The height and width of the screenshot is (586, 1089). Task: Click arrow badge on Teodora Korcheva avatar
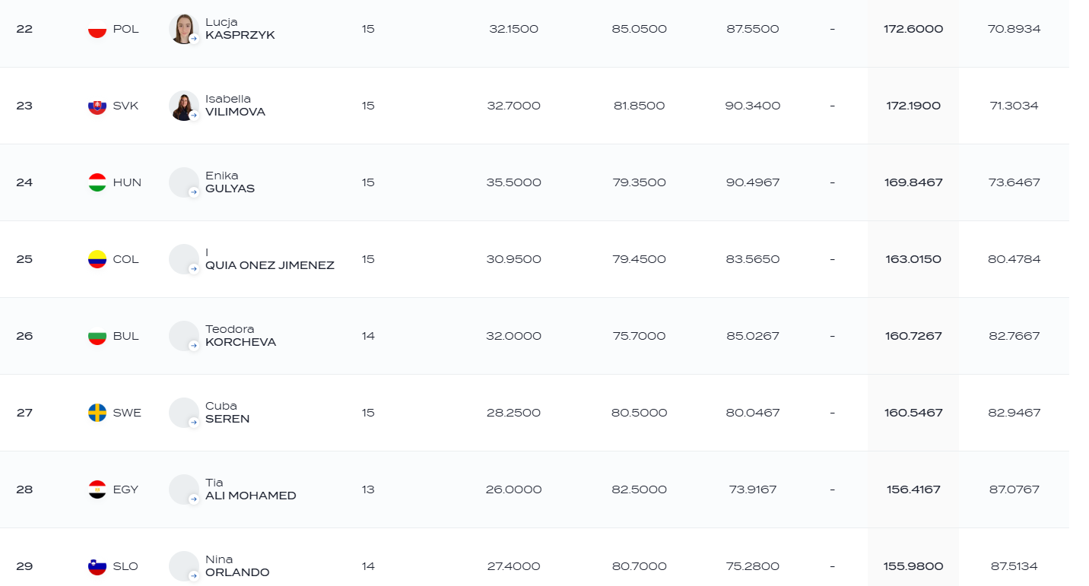pos(194,346)
